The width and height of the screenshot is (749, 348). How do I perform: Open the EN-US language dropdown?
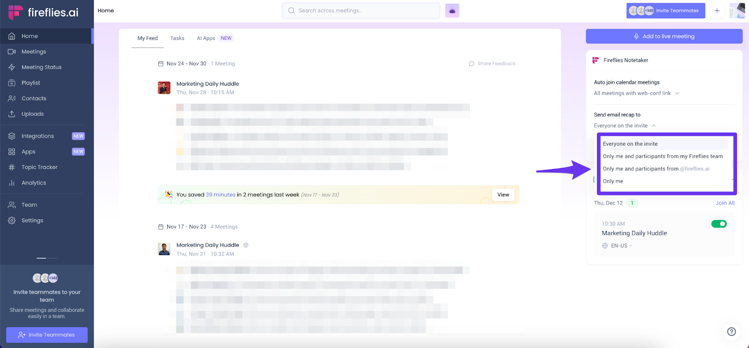point(621,246)
